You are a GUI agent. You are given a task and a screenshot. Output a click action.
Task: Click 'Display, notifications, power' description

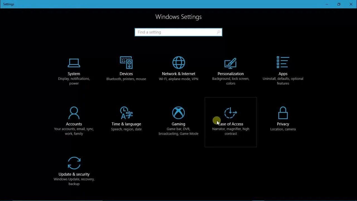coord(74,81)
